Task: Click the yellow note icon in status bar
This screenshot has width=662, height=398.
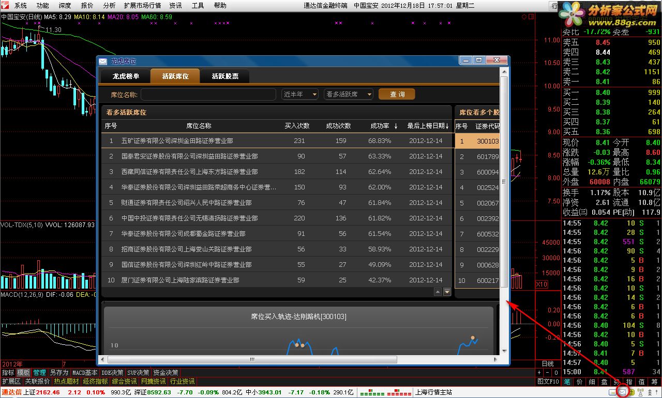Action: 612,392
